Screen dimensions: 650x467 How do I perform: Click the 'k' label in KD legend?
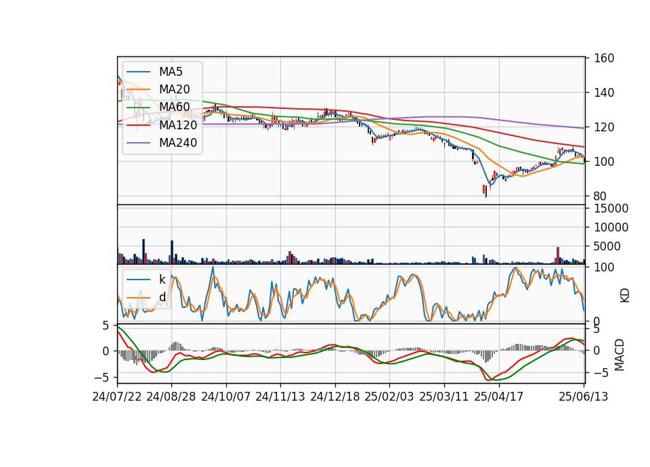[162, 280]
